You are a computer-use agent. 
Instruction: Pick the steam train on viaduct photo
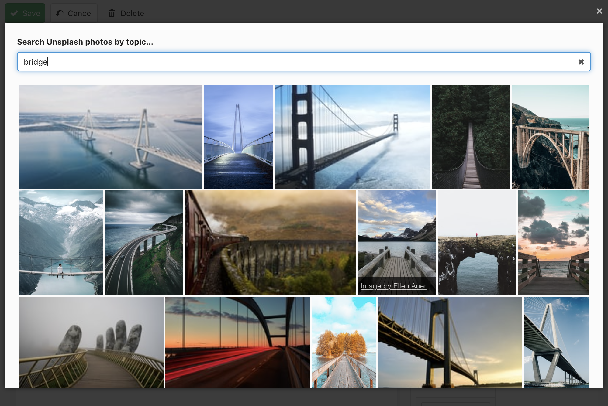[270, 243]
